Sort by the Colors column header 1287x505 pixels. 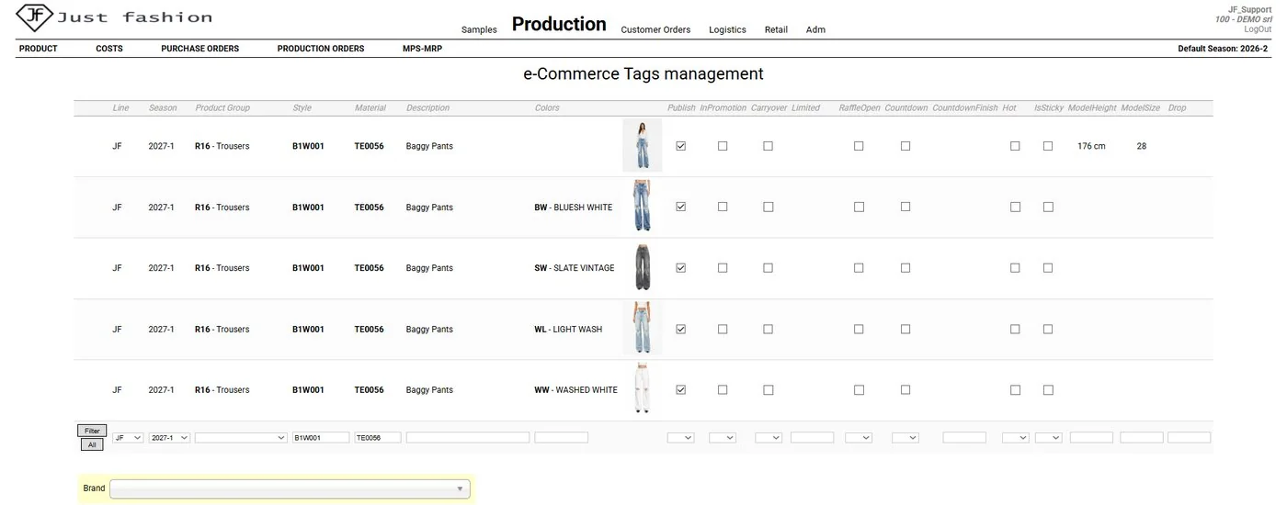click(547, 107)
